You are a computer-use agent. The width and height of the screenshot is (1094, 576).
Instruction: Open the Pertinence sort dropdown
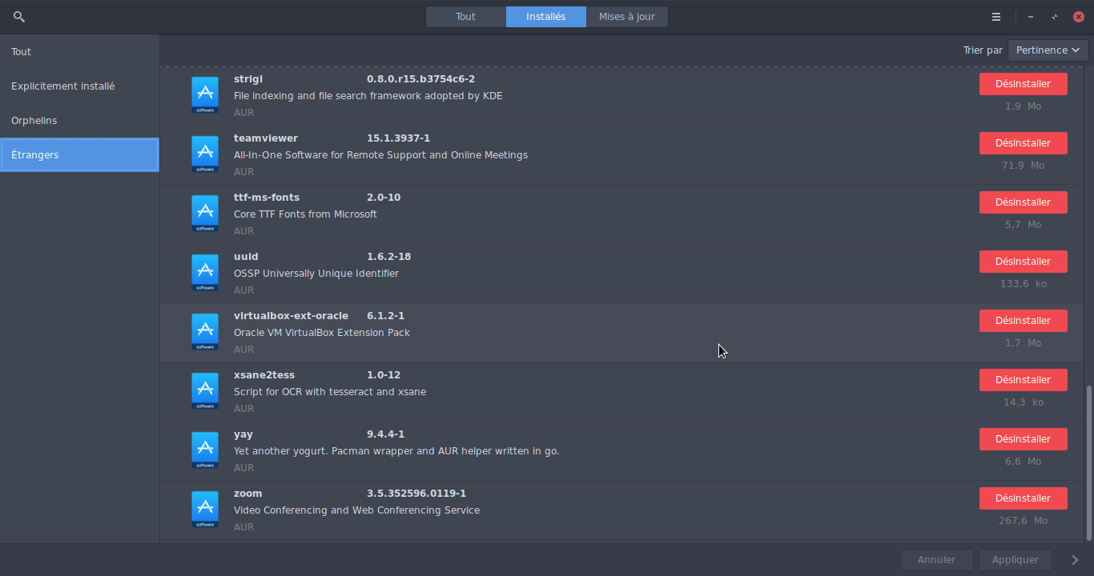click(1048, 50)
